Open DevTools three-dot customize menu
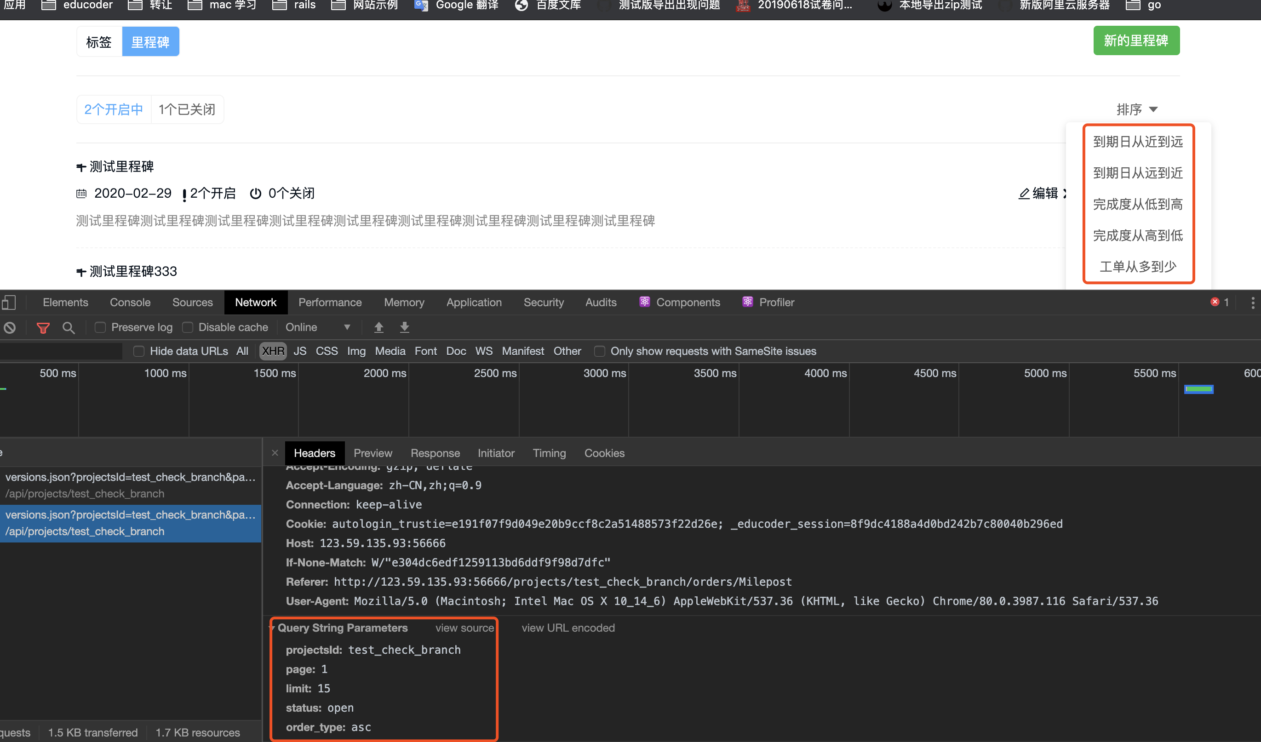 pos(1253,303)
